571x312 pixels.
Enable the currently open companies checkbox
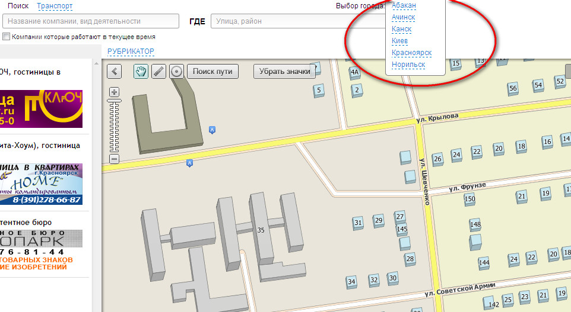(x=6, y=37)
